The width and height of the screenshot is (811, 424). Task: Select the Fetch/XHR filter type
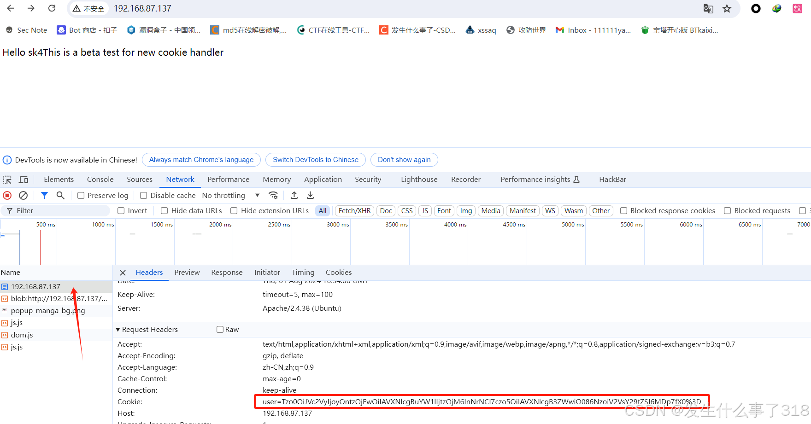[x=354, y=211]
